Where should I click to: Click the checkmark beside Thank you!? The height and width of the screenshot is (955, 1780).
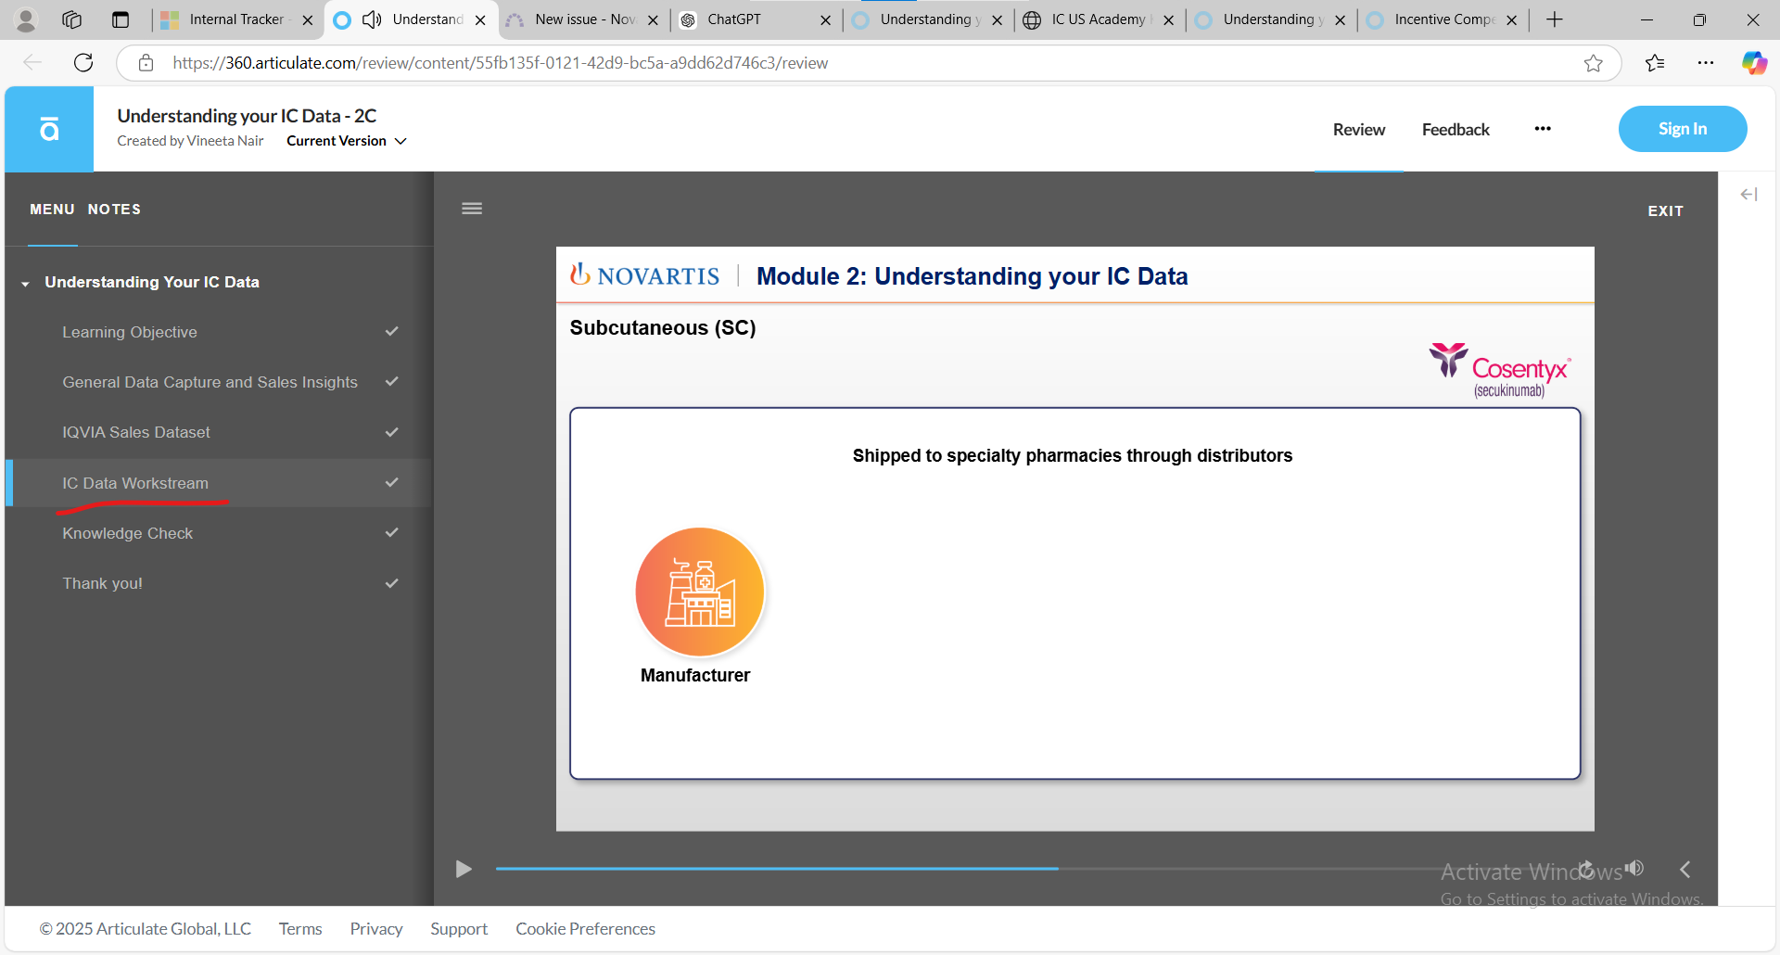click(392, 583)
